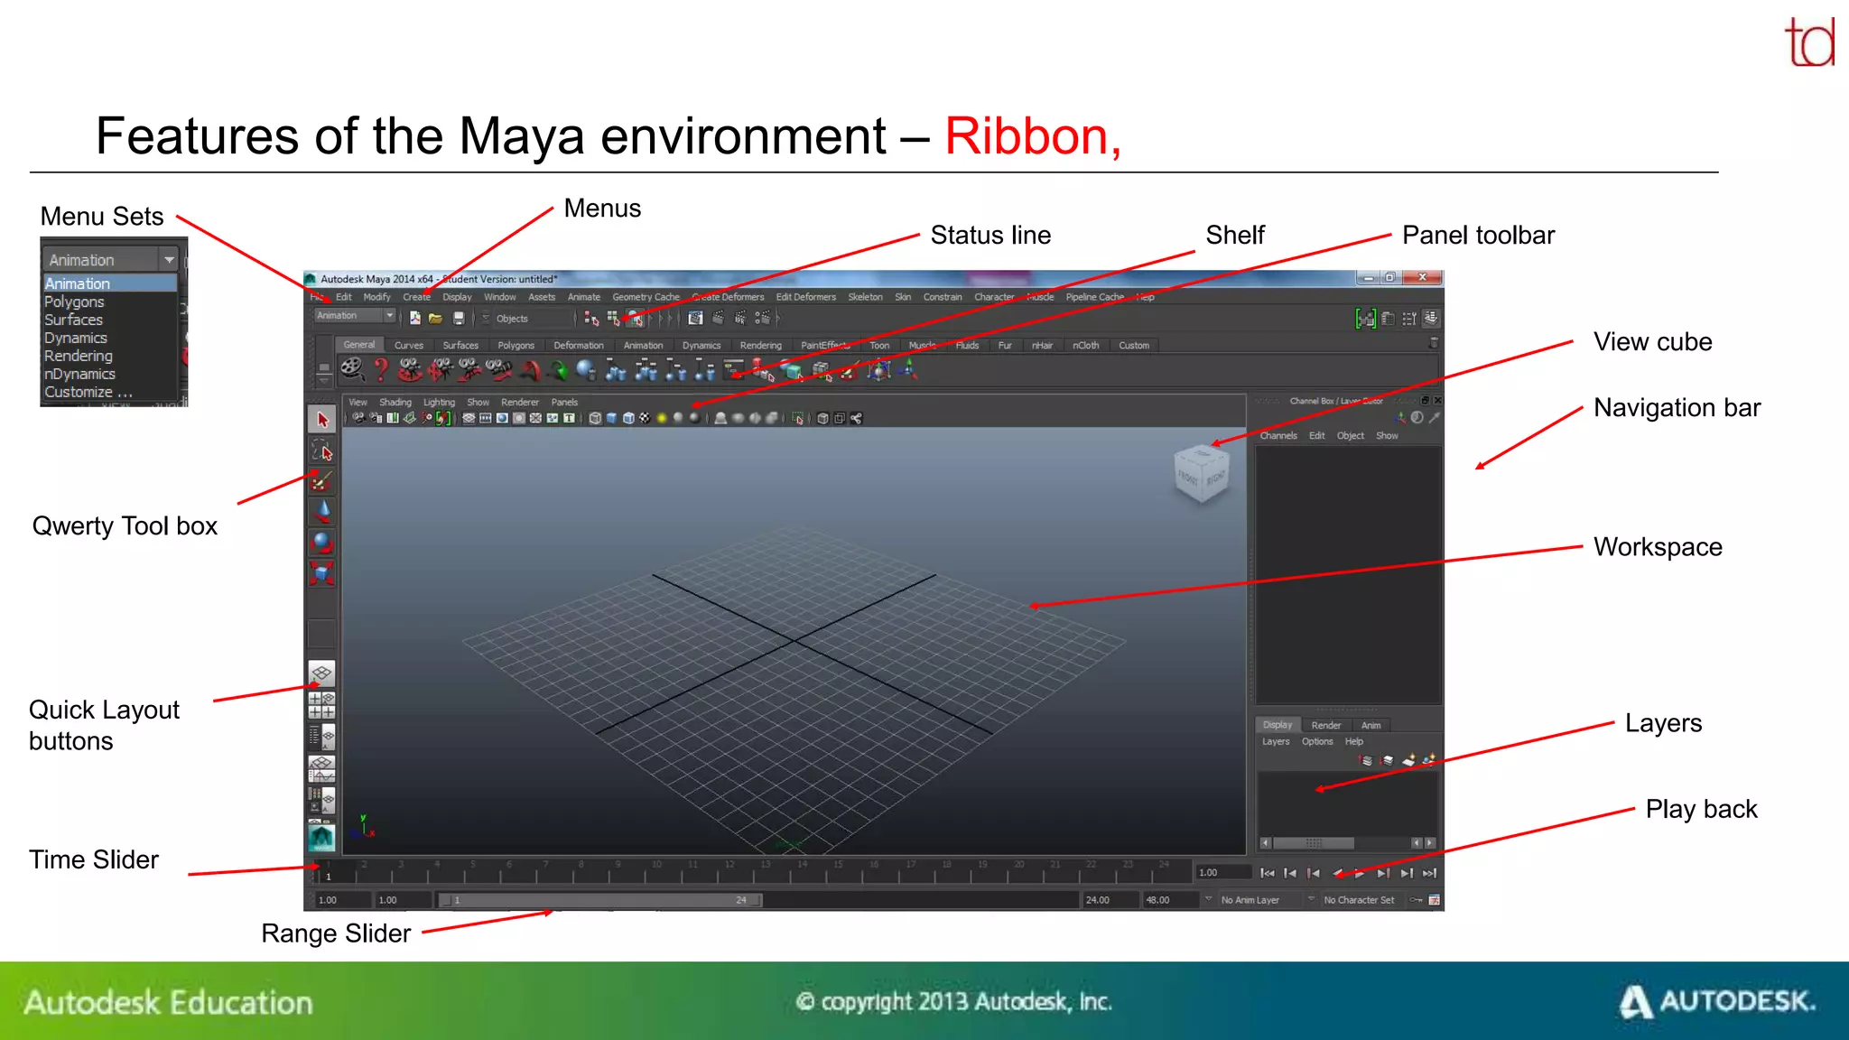Click the film reel shelf icon
This screenshot has width=1849, height=1040.
(352, 369)
